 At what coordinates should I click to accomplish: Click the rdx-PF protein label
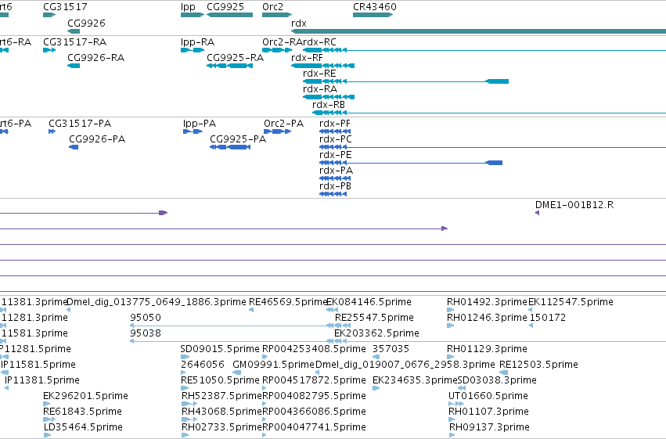click(335, 124)
